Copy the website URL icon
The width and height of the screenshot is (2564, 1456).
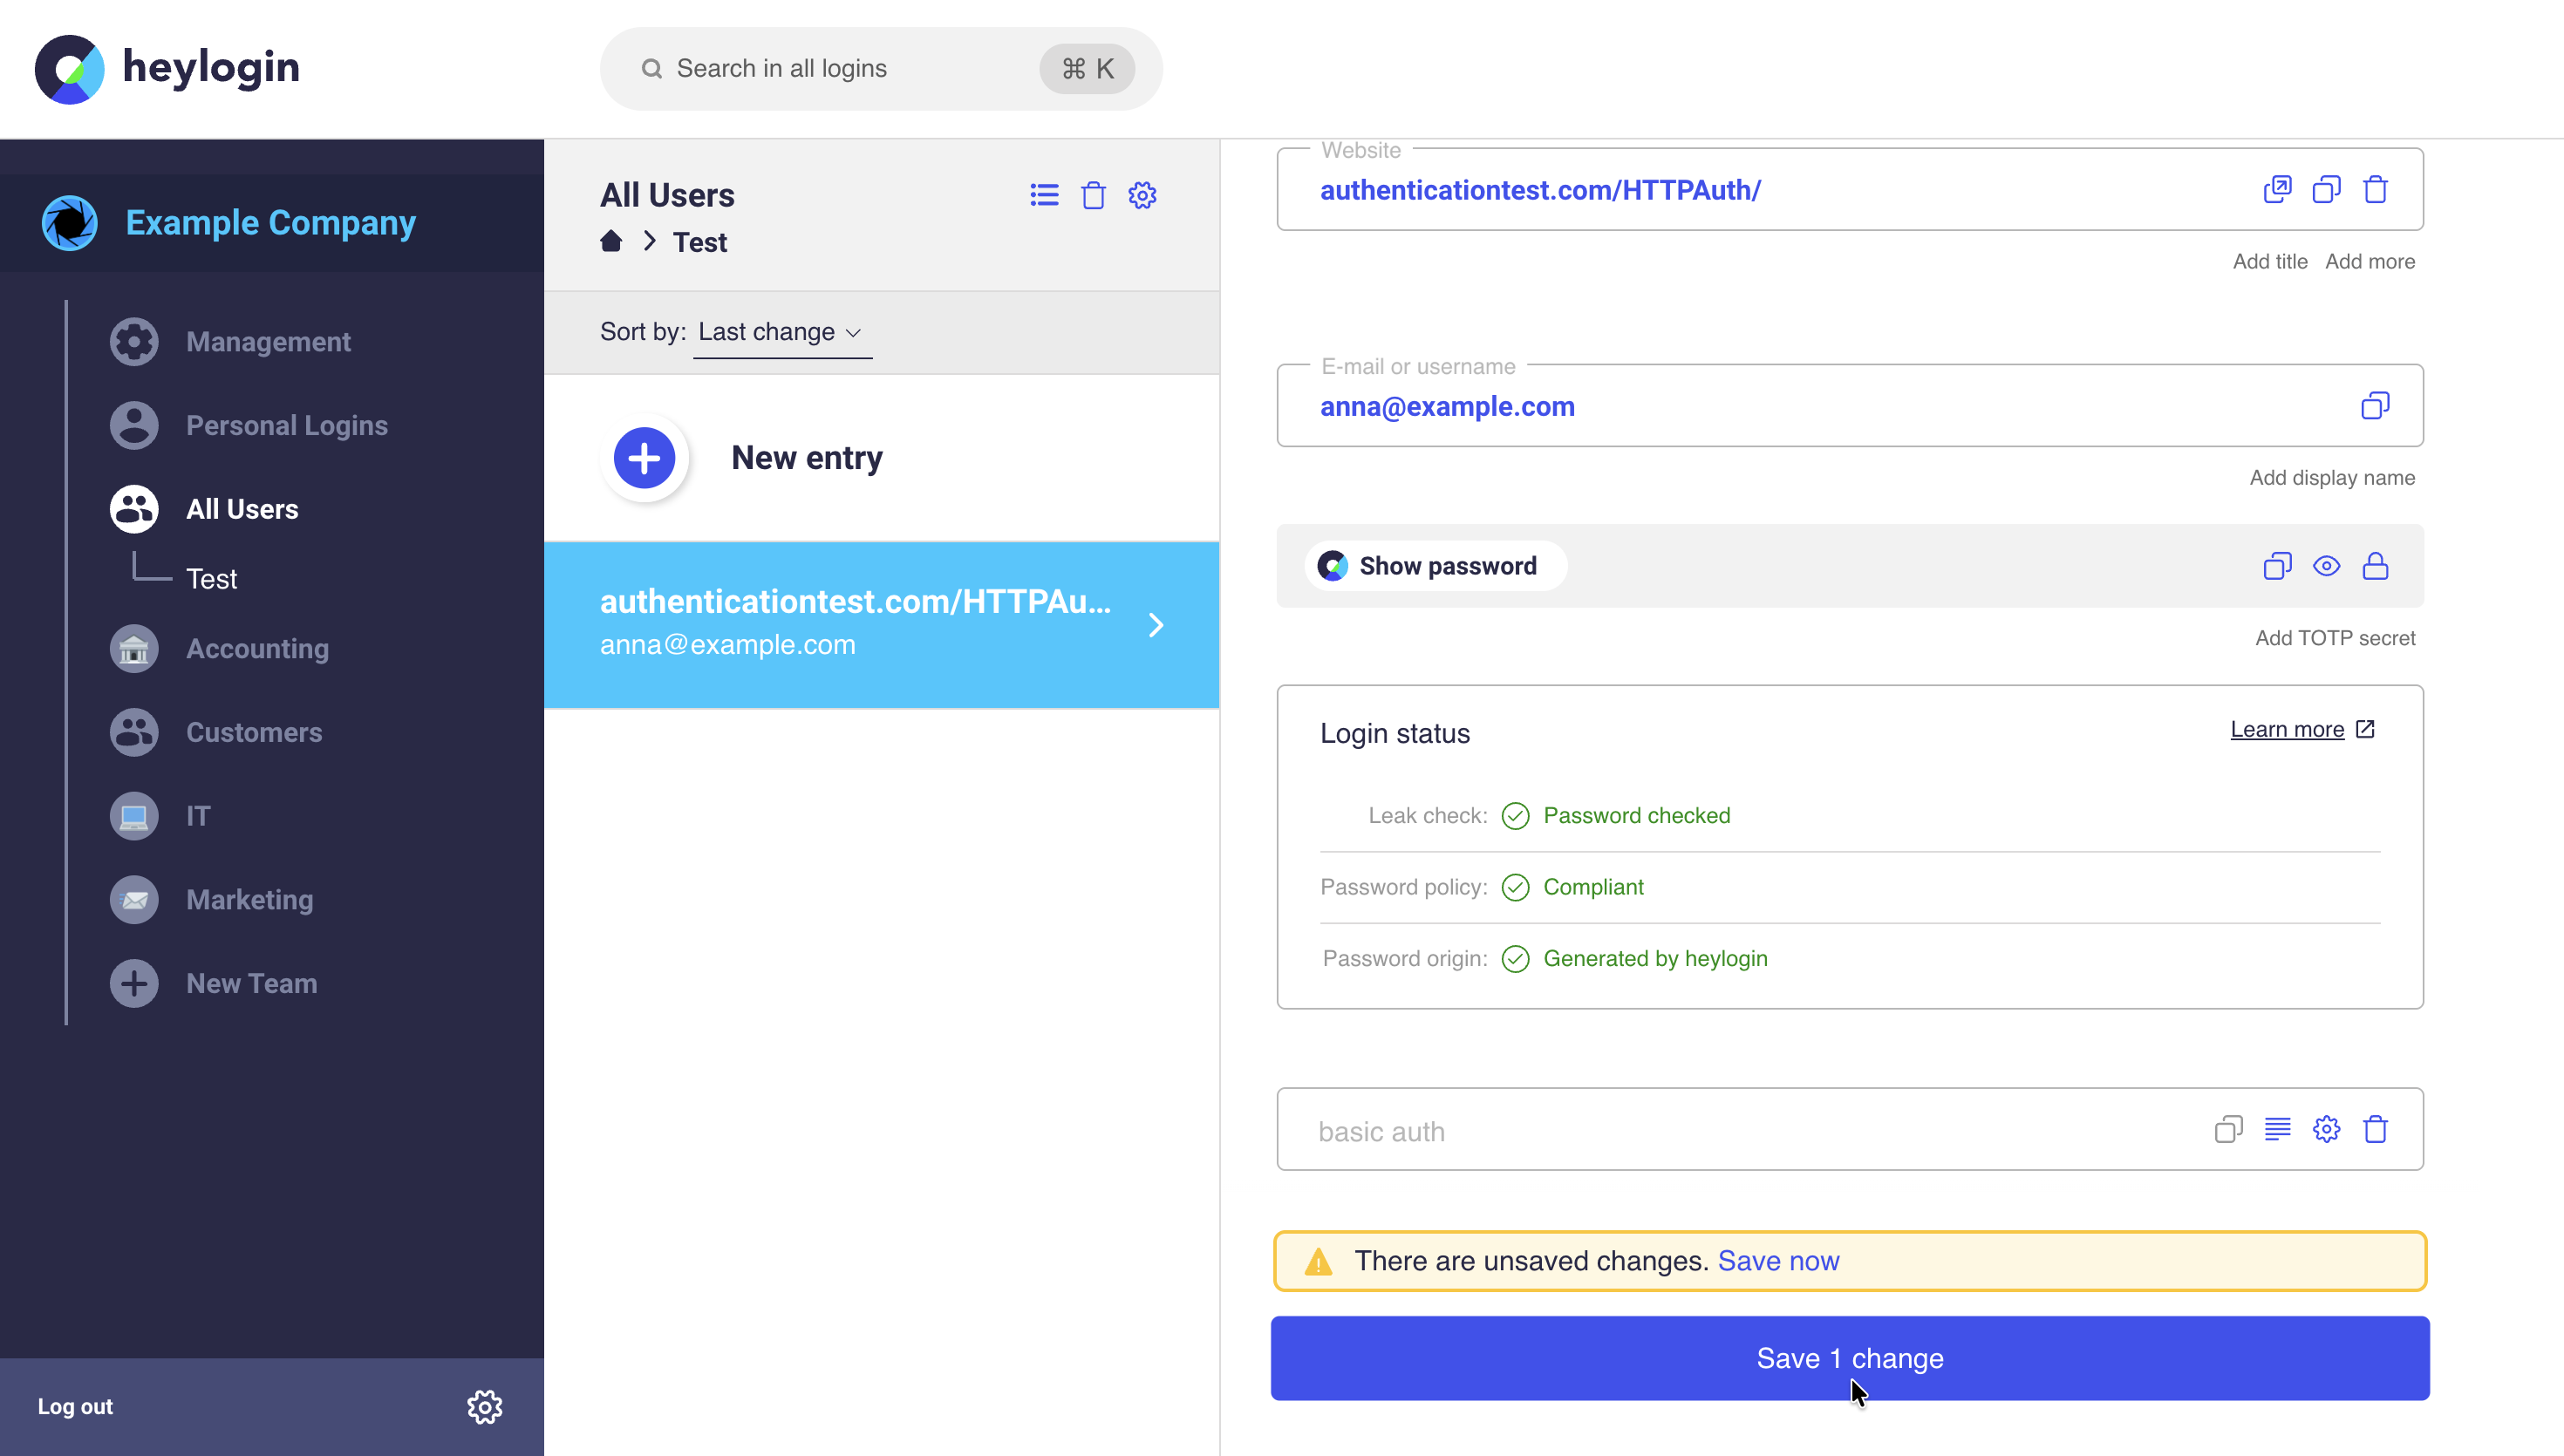(x=2326, y=189)
